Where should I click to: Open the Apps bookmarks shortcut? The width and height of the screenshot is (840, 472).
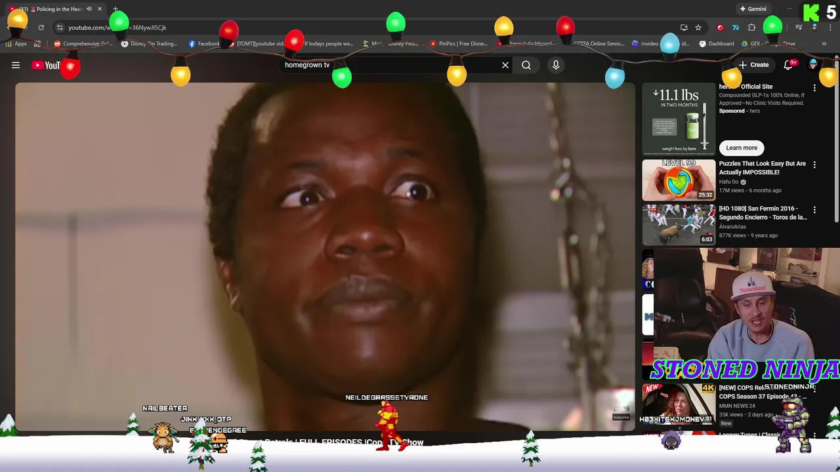[x=16, y=44]
